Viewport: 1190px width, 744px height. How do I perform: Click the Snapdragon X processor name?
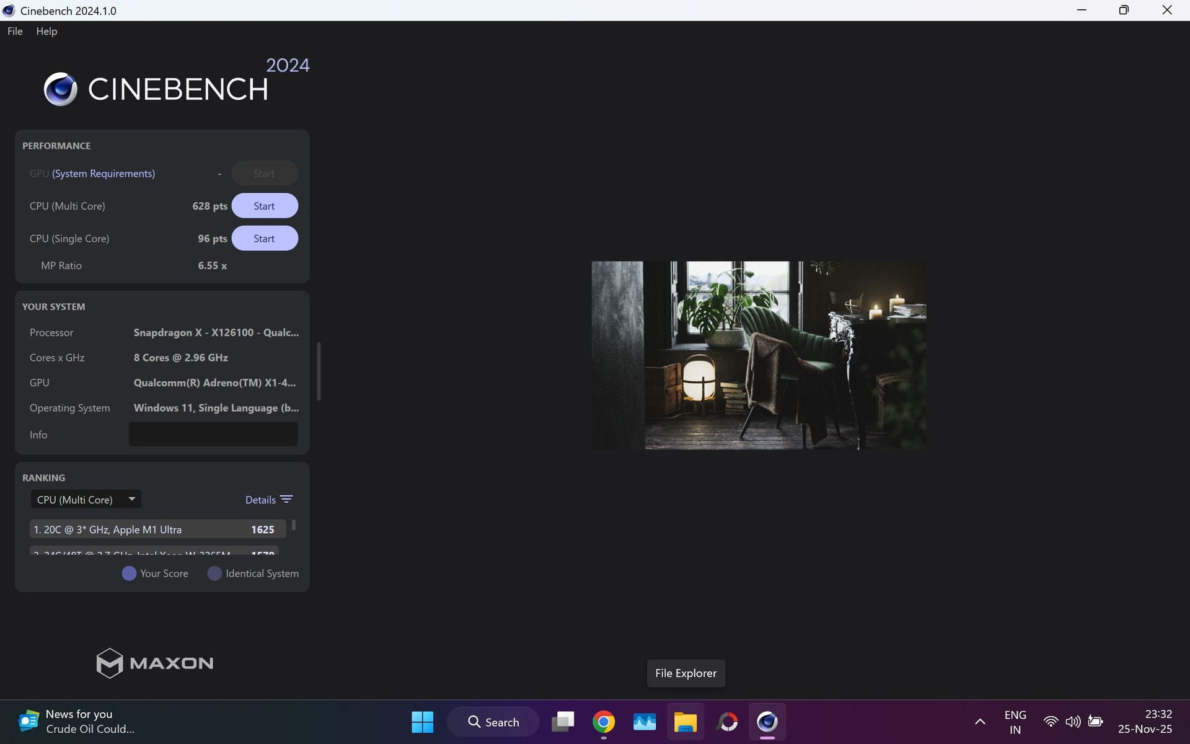click(216, 332)
